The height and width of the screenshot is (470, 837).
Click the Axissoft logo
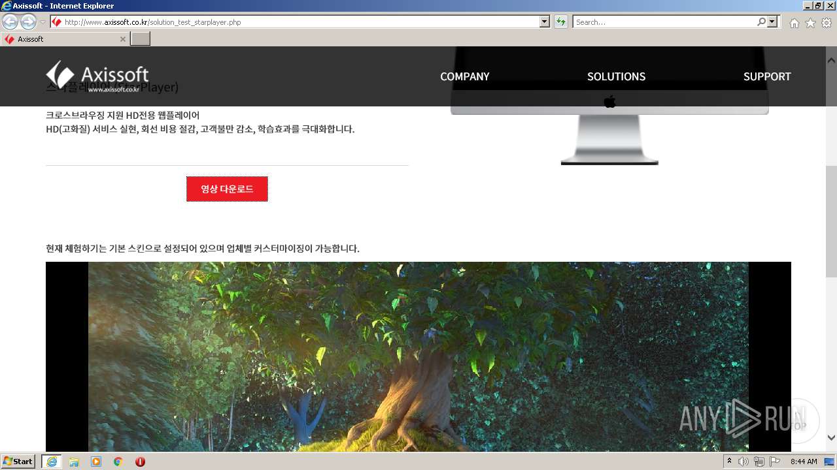[x=97, y=77]
